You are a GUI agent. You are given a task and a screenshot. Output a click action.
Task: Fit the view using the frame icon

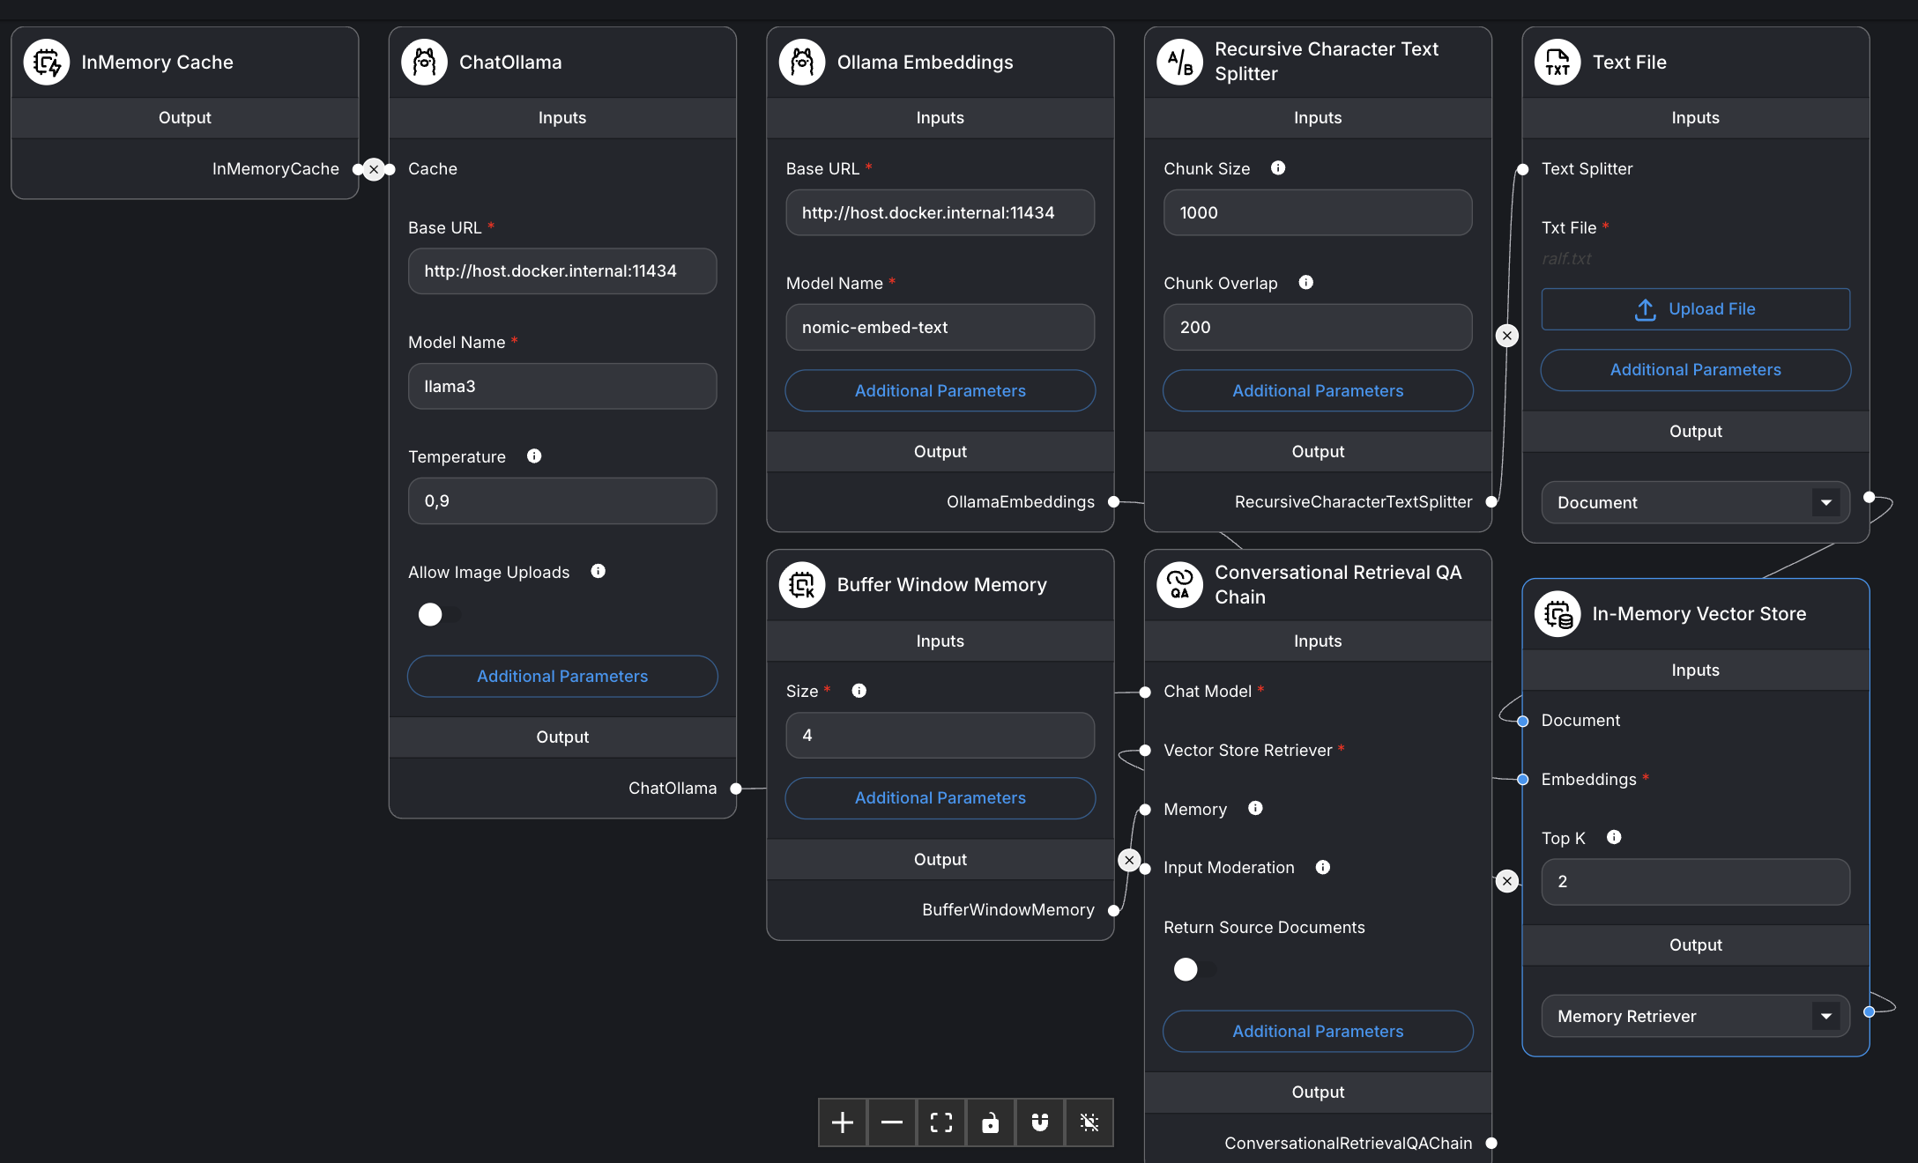point(940,1122)
